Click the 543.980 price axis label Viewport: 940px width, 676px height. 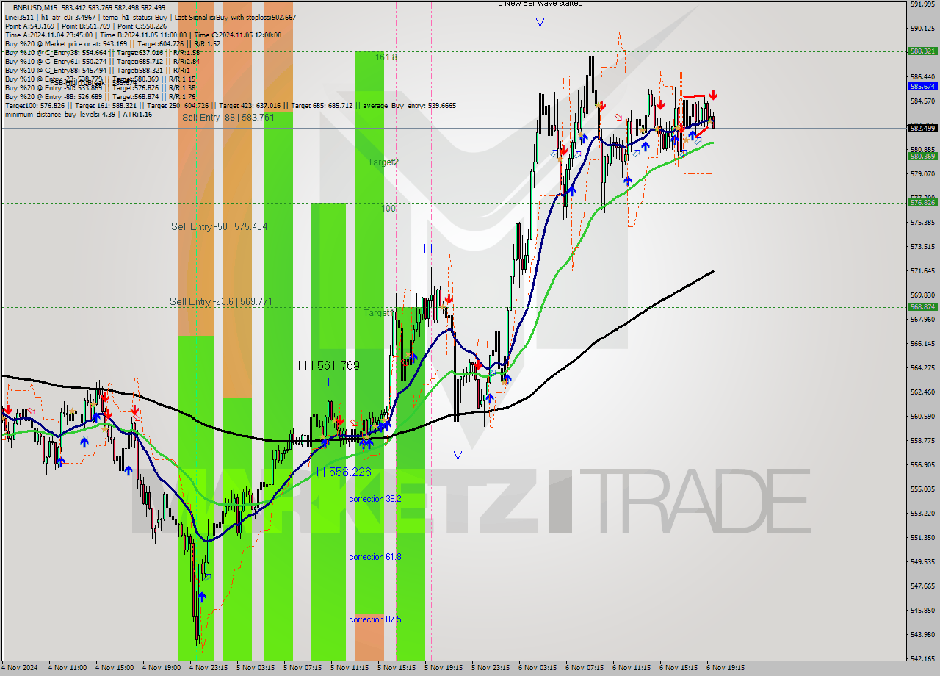tap(922, 634)
